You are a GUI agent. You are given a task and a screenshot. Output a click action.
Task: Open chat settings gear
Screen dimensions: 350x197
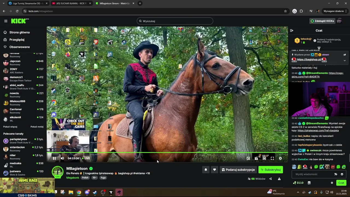pos(332,183)
